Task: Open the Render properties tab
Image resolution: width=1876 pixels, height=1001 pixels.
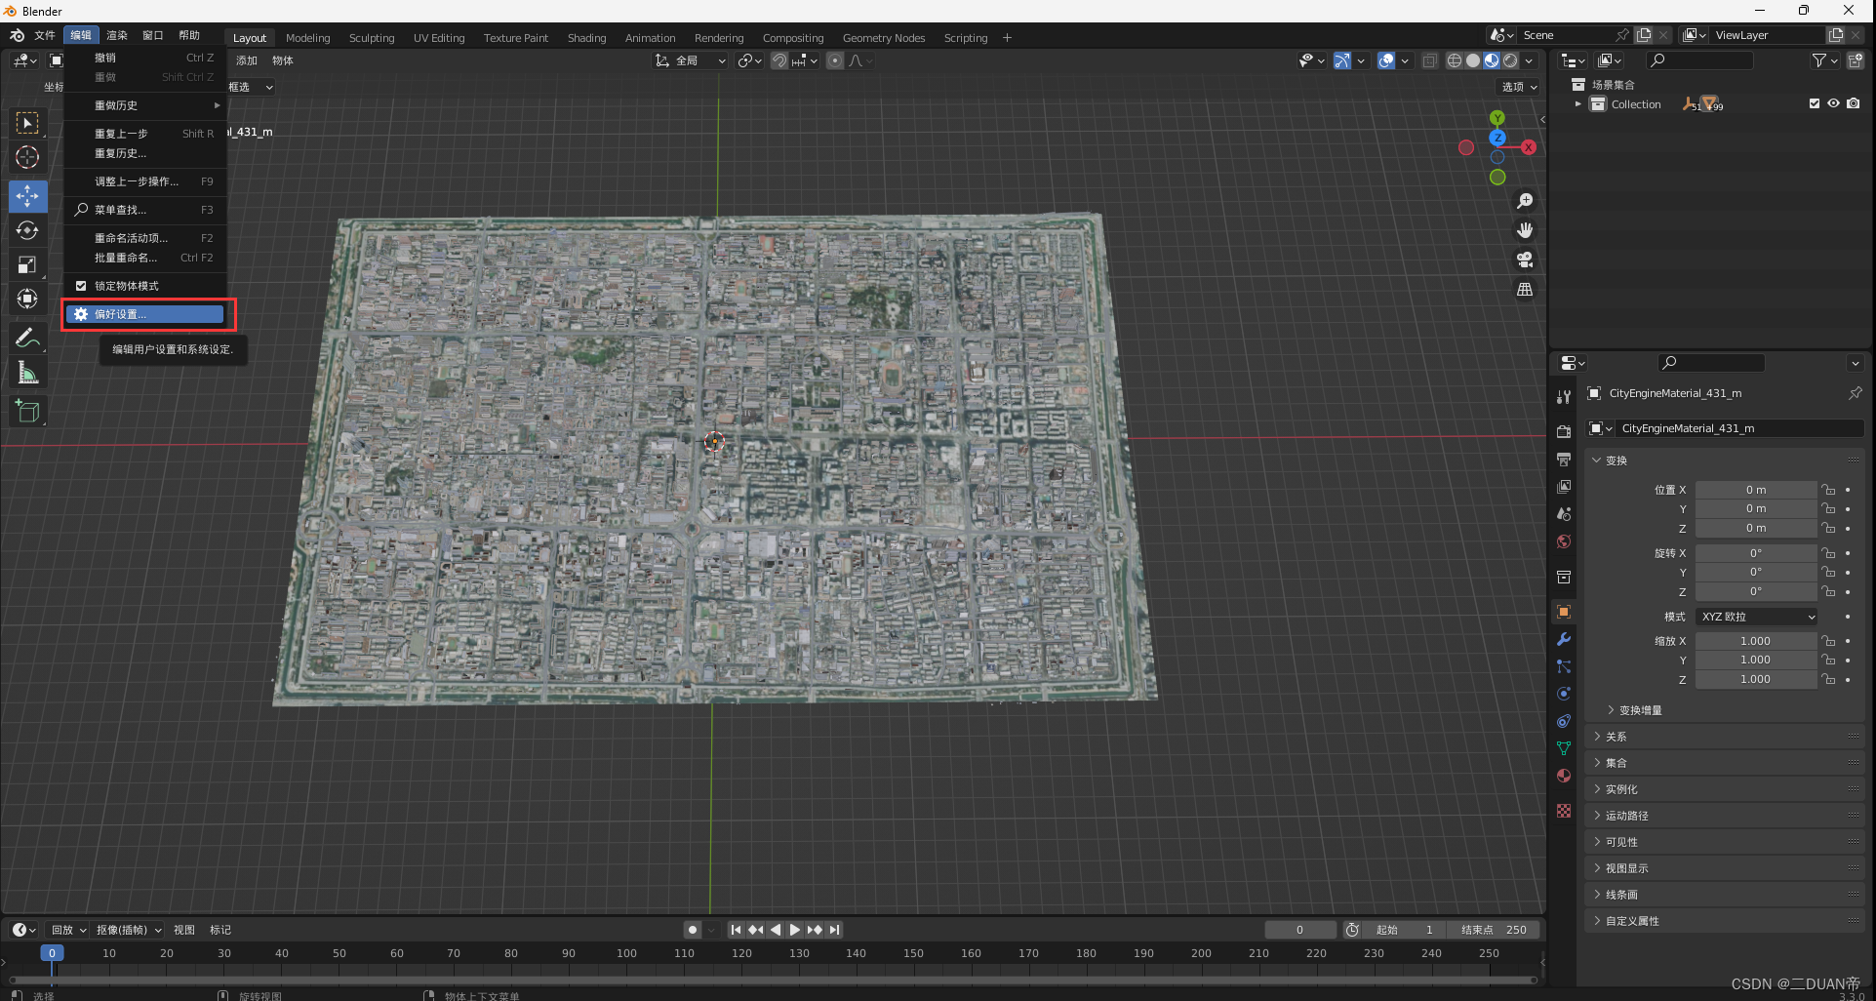Action: pos(1564,431)
